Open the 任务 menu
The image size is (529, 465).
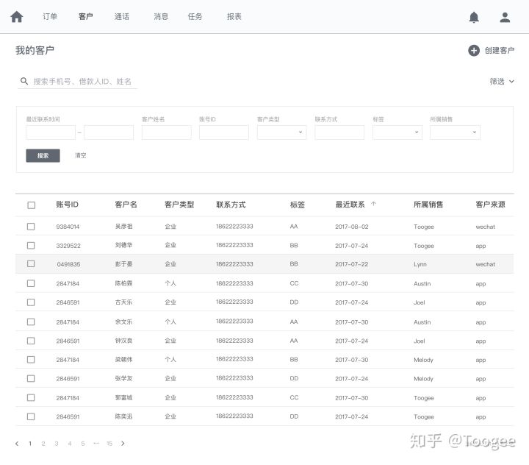pyautogui.click(x=195, y=17)
